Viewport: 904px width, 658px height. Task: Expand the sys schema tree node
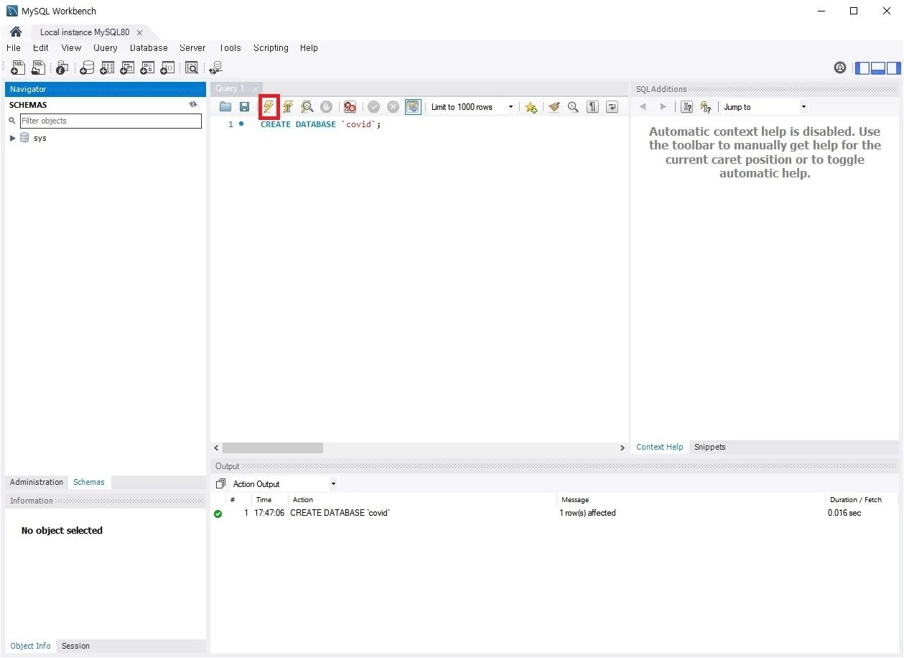(x=12, y=138)
